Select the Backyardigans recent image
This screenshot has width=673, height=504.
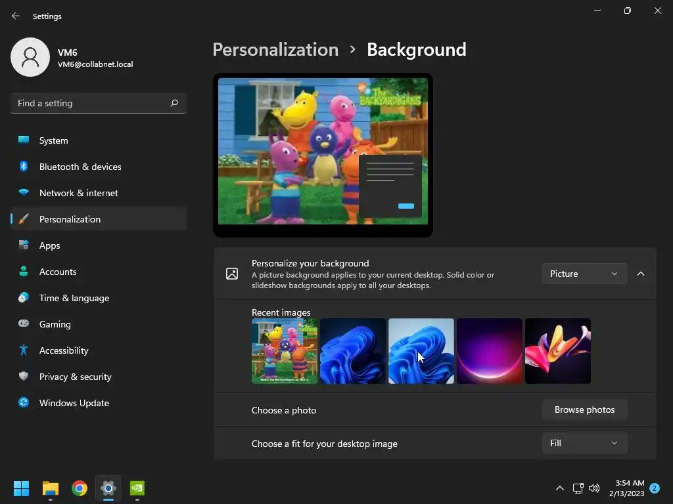pos(284,351)
